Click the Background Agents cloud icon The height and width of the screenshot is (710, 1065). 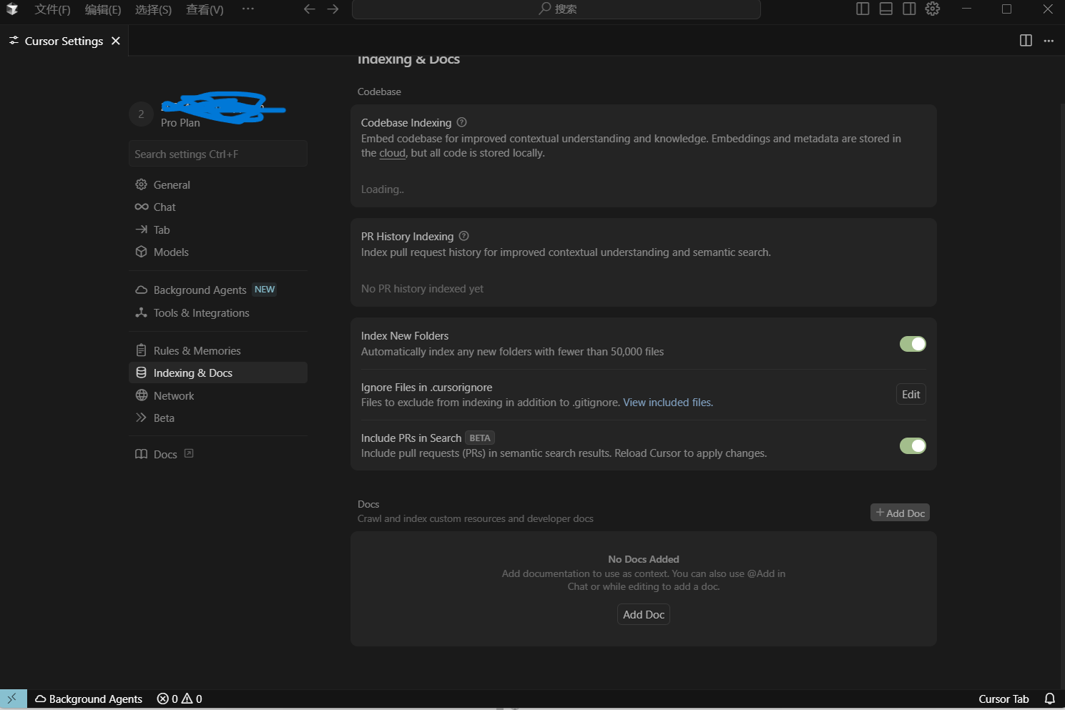[x=141, y=290]
